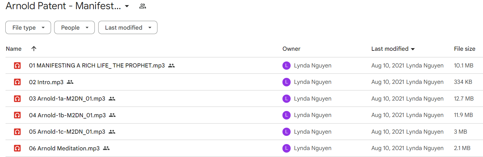Click the shared people icon next to 02 Intro.mp3
This screenshot has height=157, width=483.
point(70,82)
